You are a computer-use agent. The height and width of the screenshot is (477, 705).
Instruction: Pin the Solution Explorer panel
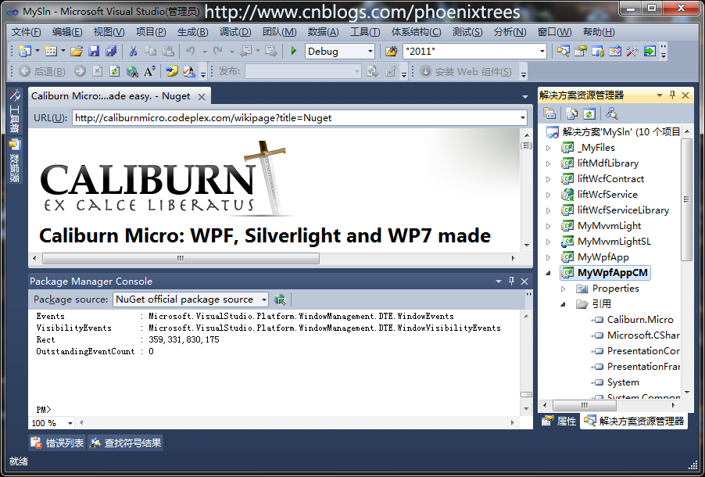point(673,95)
